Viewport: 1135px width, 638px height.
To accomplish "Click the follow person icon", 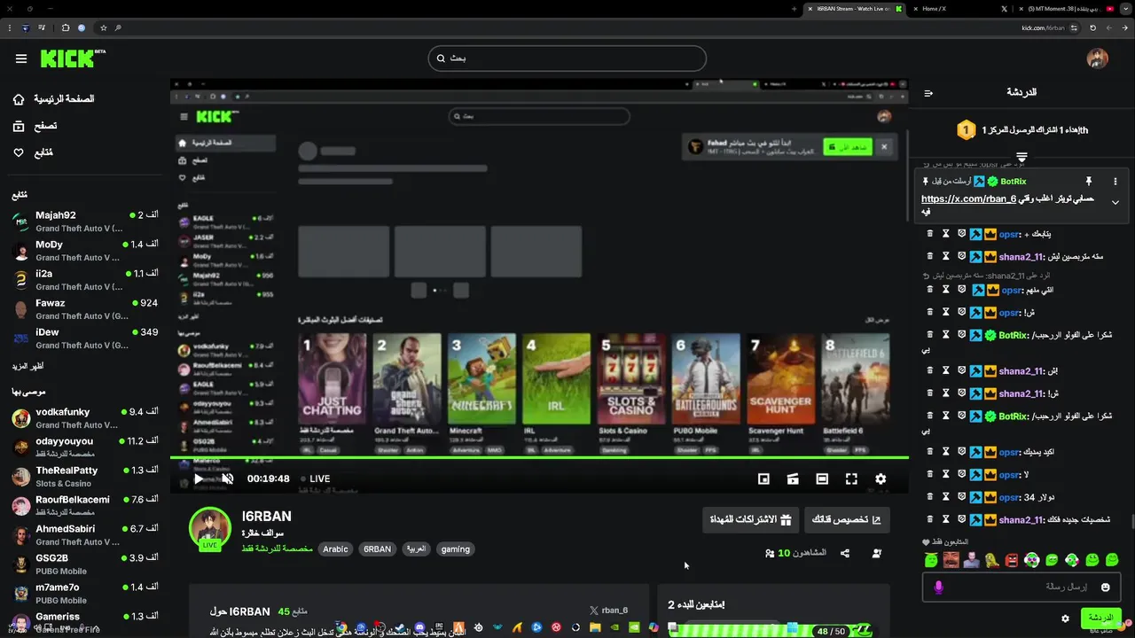I will coord(877,553).
